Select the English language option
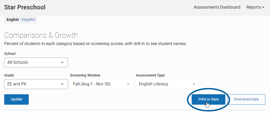The height and width of the screenshot is (113, 270). tap(13, 20)
